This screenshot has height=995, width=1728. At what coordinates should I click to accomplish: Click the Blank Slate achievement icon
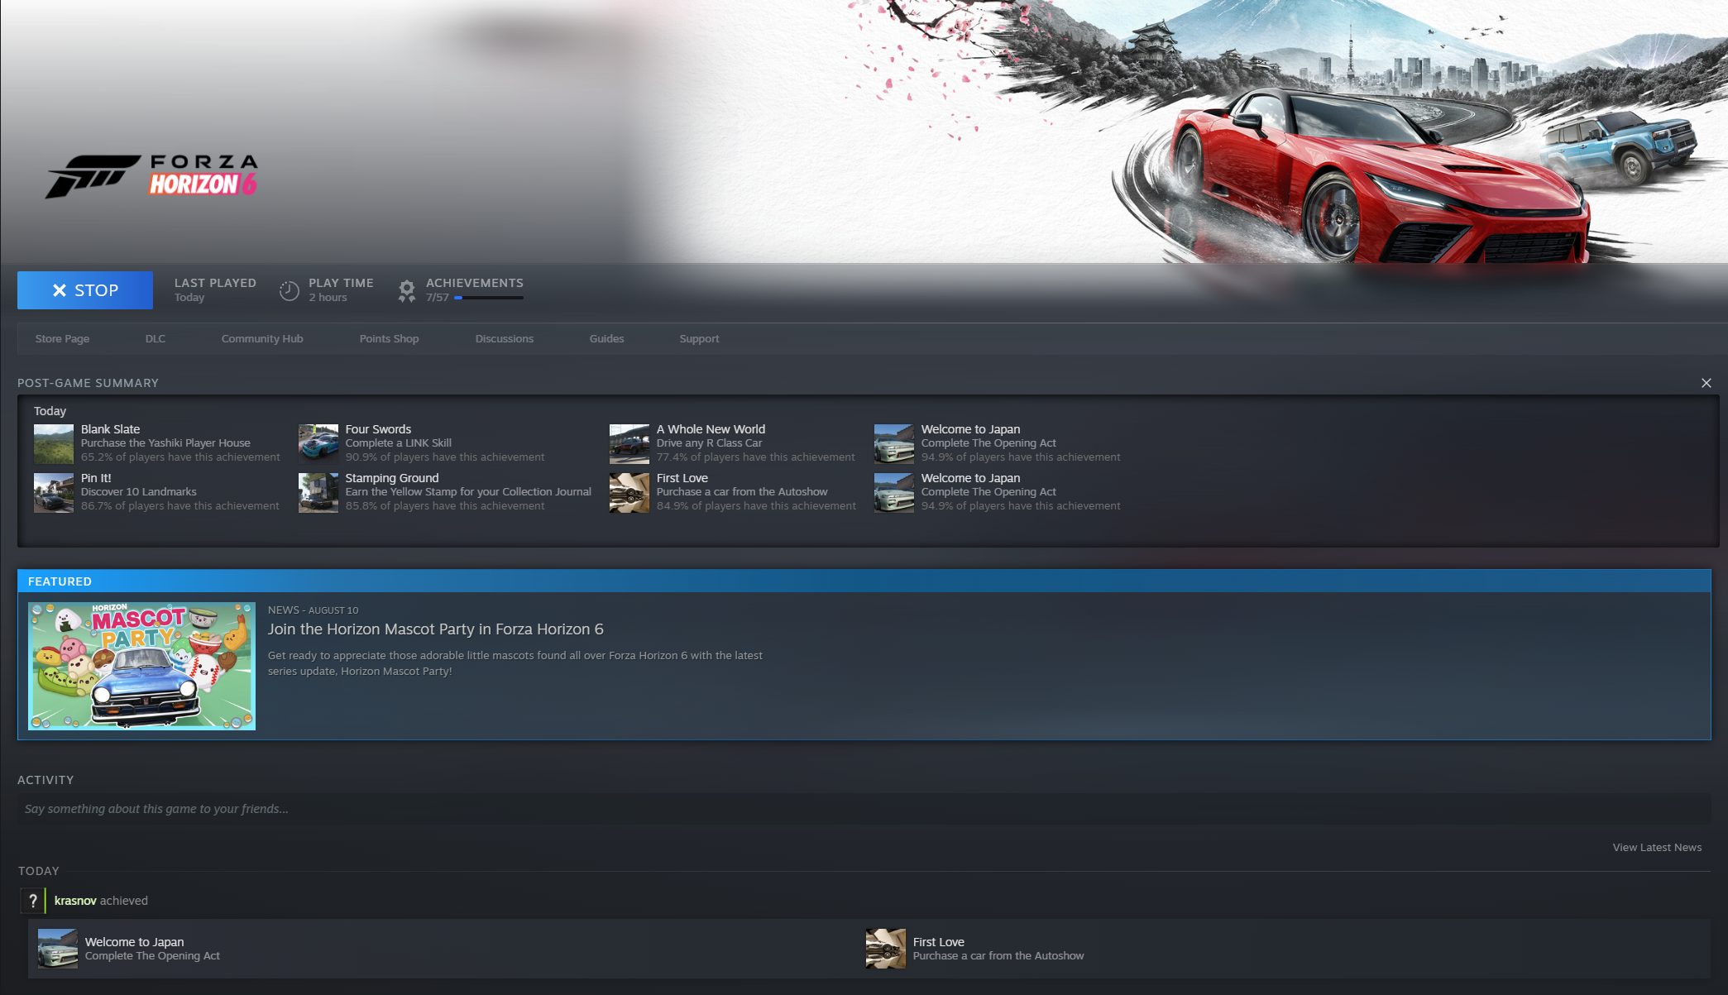point(54,444)
